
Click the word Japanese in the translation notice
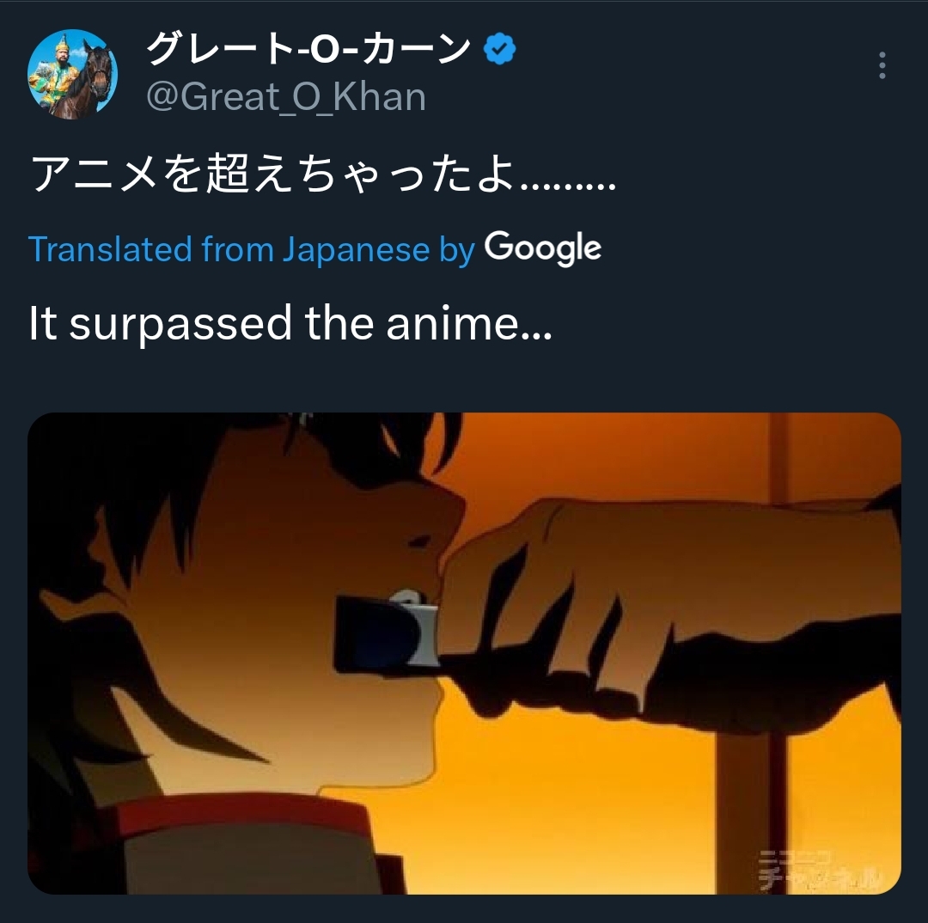pyautogui.click(x=356, y=250)
